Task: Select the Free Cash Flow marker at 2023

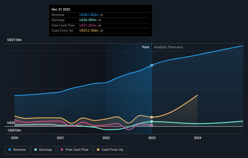Action: pos(152,125)
